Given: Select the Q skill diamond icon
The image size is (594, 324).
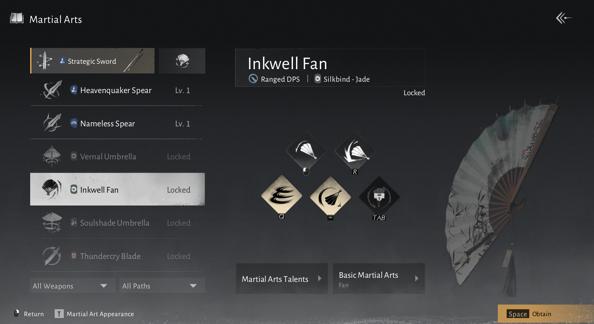Looking at the screenshot, I should (282, 196).
